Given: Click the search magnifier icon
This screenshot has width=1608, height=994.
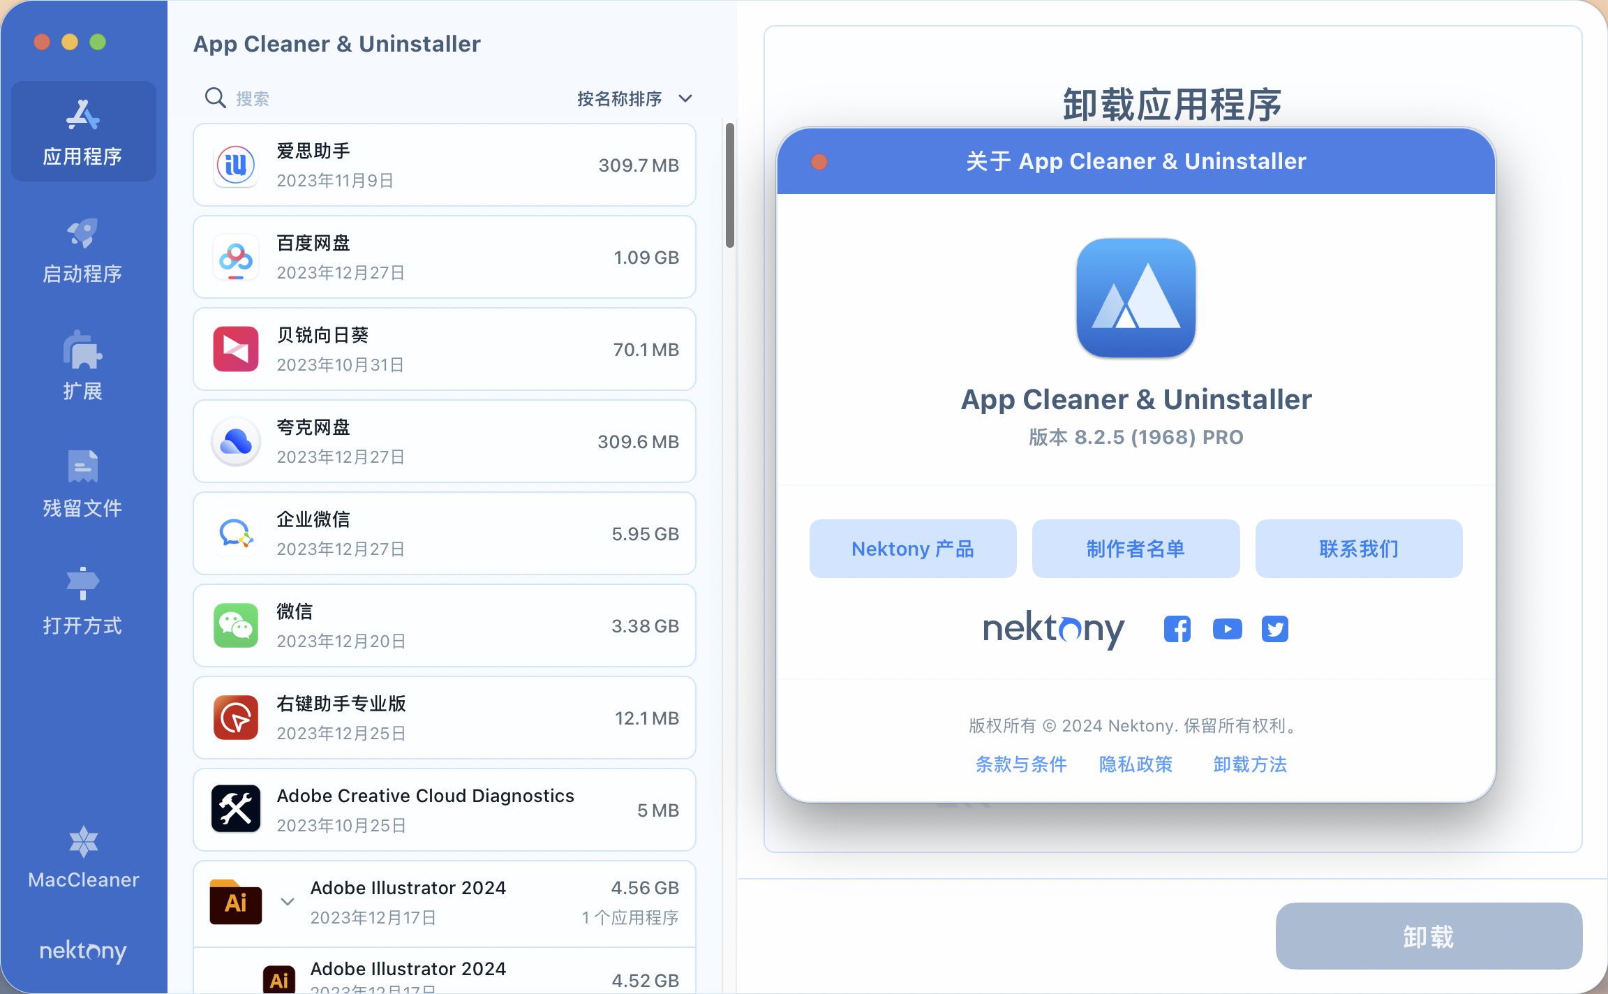Looking at the screenshot, I should click(215, 98).
